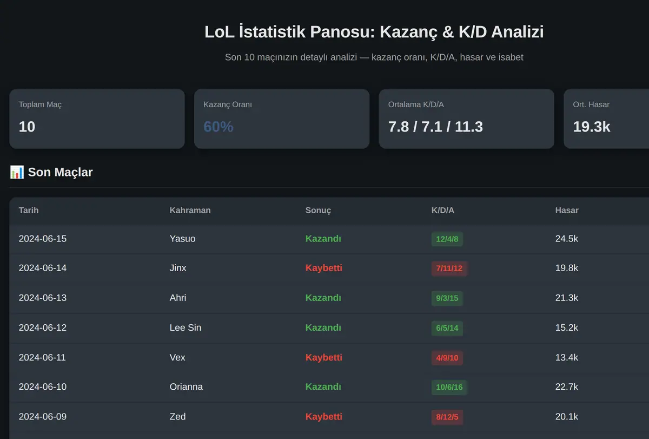Click the 2024-06-14 date cell

point(43,268)
